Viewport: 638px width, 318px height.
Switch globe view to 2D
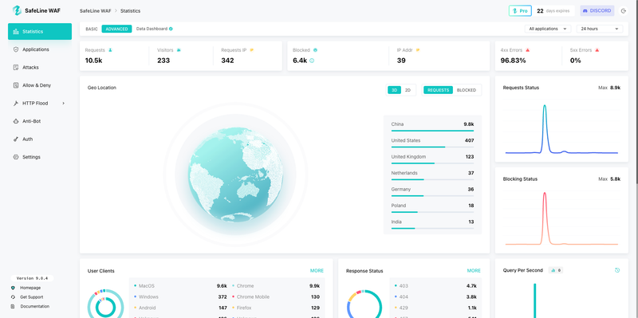click(x=408, y=90)
